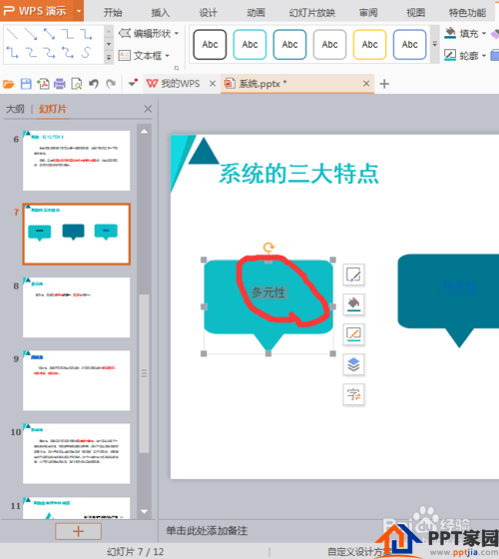Click the rotate handle above the shape
The width and height of the screenshot is (499, 559).
click(x=268, y=248)
